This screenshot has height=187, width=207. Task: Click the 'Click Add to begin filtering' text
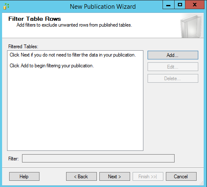click(52, 66)
